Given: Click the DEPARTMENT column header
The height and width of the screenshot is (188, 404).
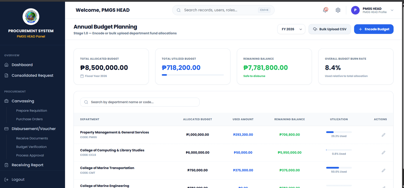Looking at the screenshot, I should point(90,119).
